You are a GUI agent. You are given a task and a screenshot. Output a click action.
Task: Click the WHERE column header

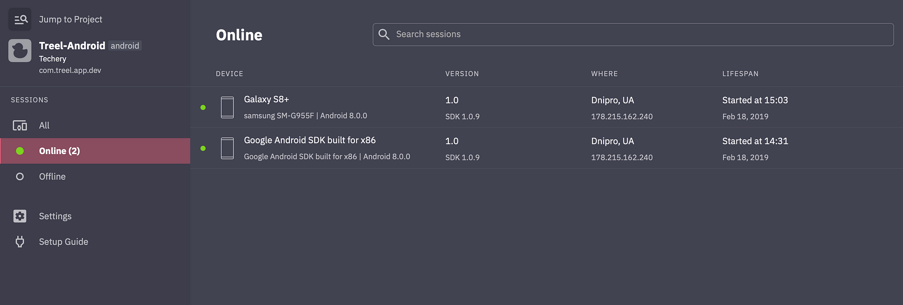pyautogui.click(x=605, y=73)
